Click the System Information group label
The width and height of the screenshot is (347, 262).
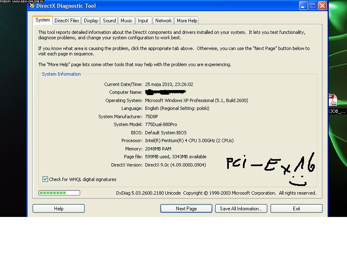coord(61,74)
